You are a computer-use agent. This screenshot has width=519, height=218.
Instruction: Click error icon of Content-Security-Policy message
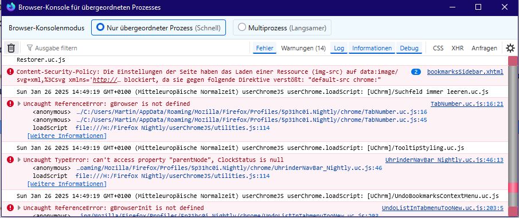(x=10, y=72)
